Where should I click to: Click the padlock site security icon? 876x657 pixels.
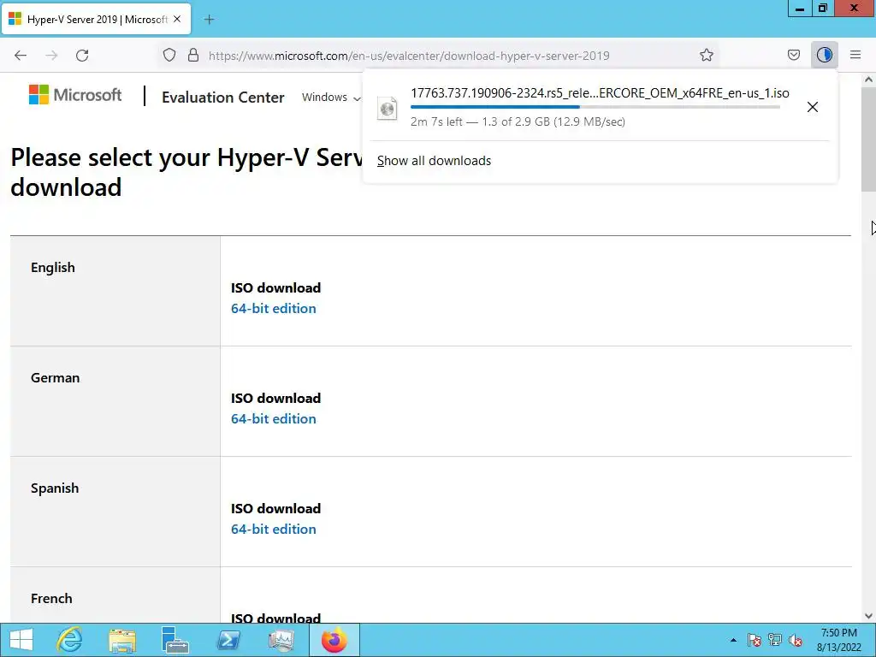193,55
